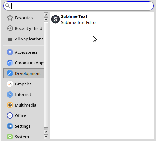Image resolution: width=156 pixels, height=141 pixels.
Task: Click the top scroll-up arrow of category scrollbar
Action: (x=46, y=15)
